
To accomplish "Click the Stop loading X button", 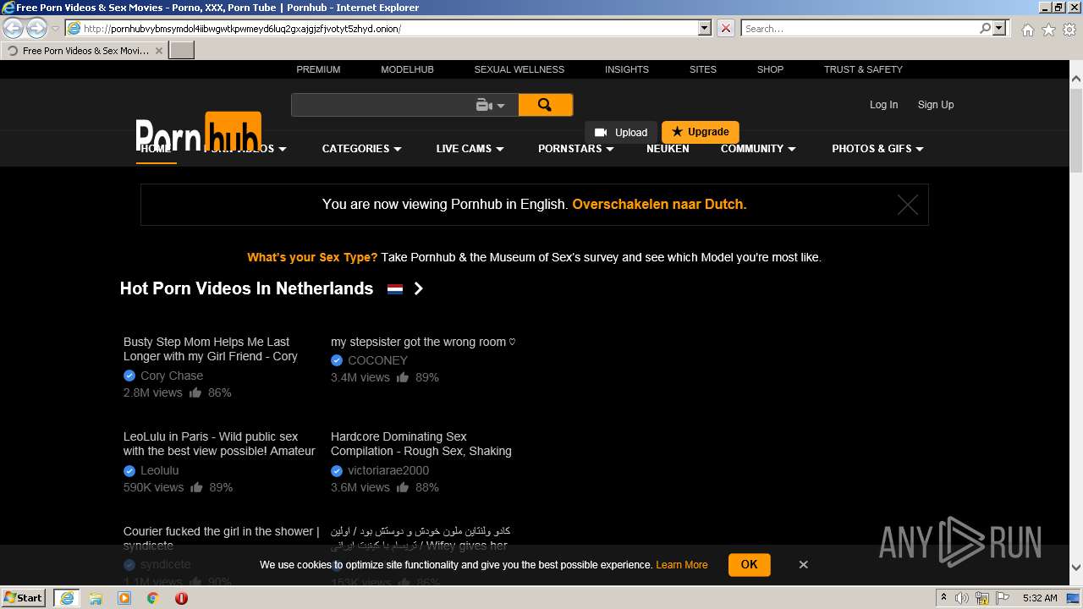I will 726,28.
